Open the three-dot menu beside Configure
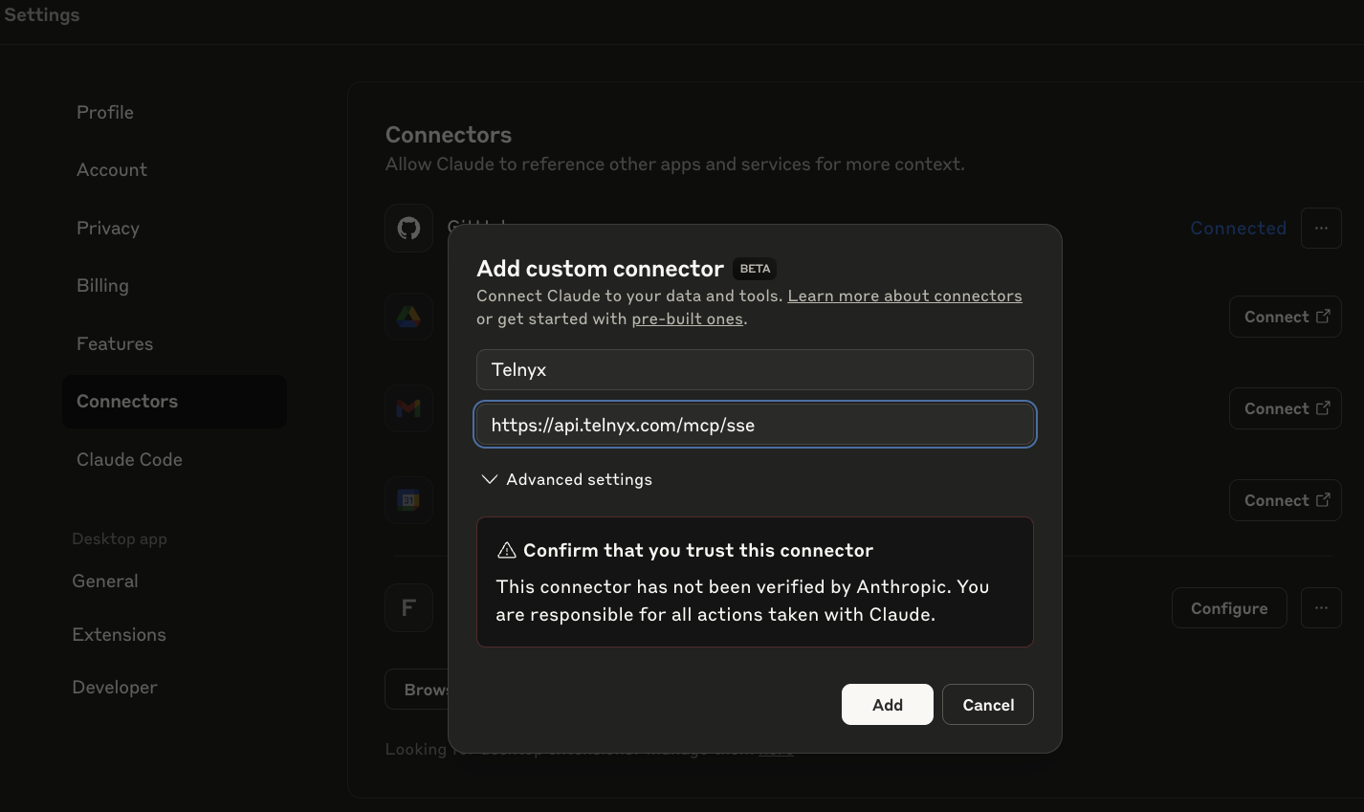Viewport: 1364px width, 812px height. click(x=1321, y=608)
